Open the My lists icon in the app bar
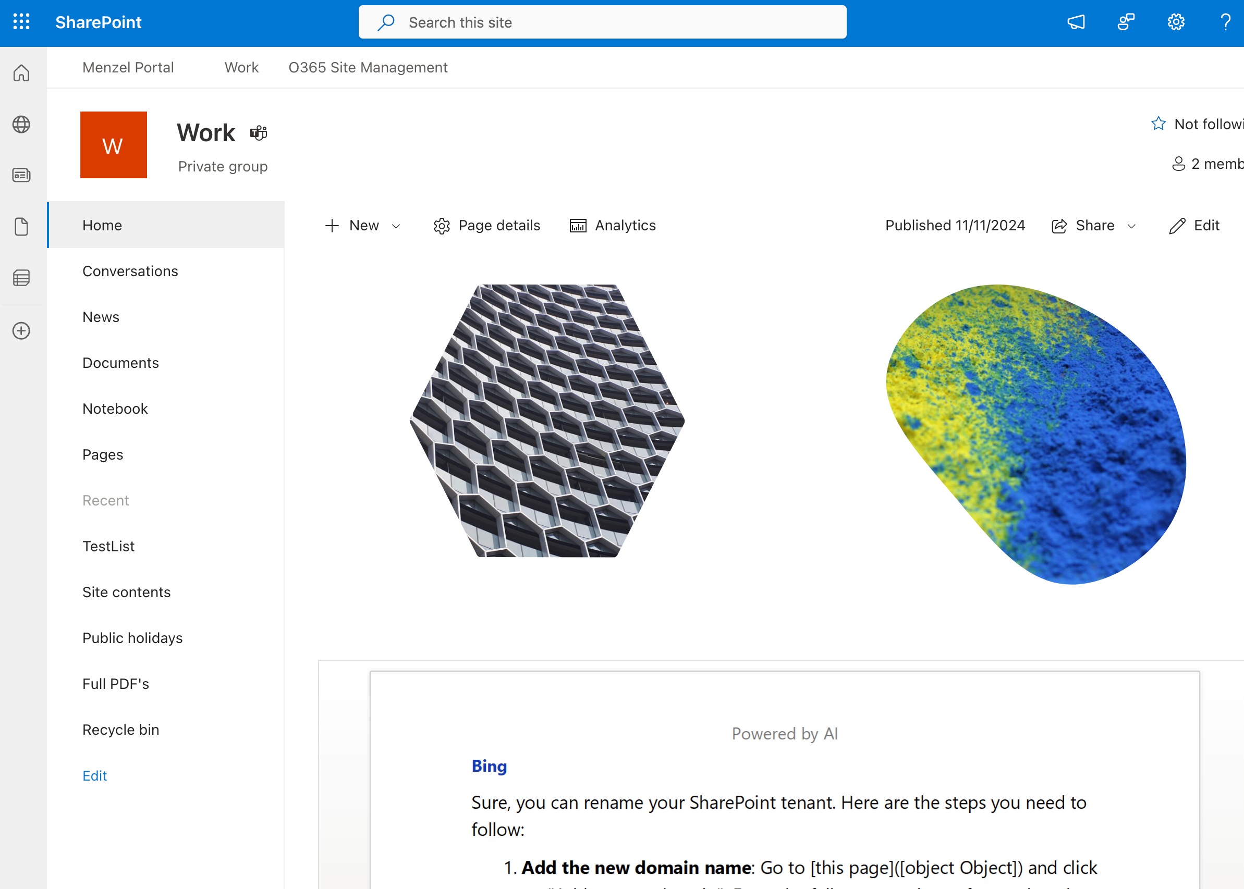The image size is (1244, 889). point(21,278)
